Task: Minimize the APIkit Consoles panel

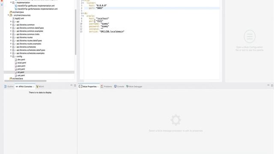Action: 71,85
